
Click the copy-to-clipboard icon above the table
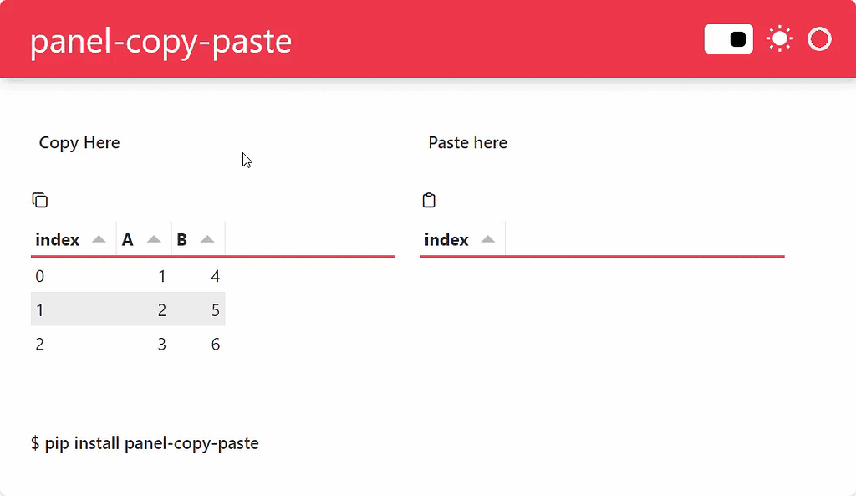(x=40, y=200)
